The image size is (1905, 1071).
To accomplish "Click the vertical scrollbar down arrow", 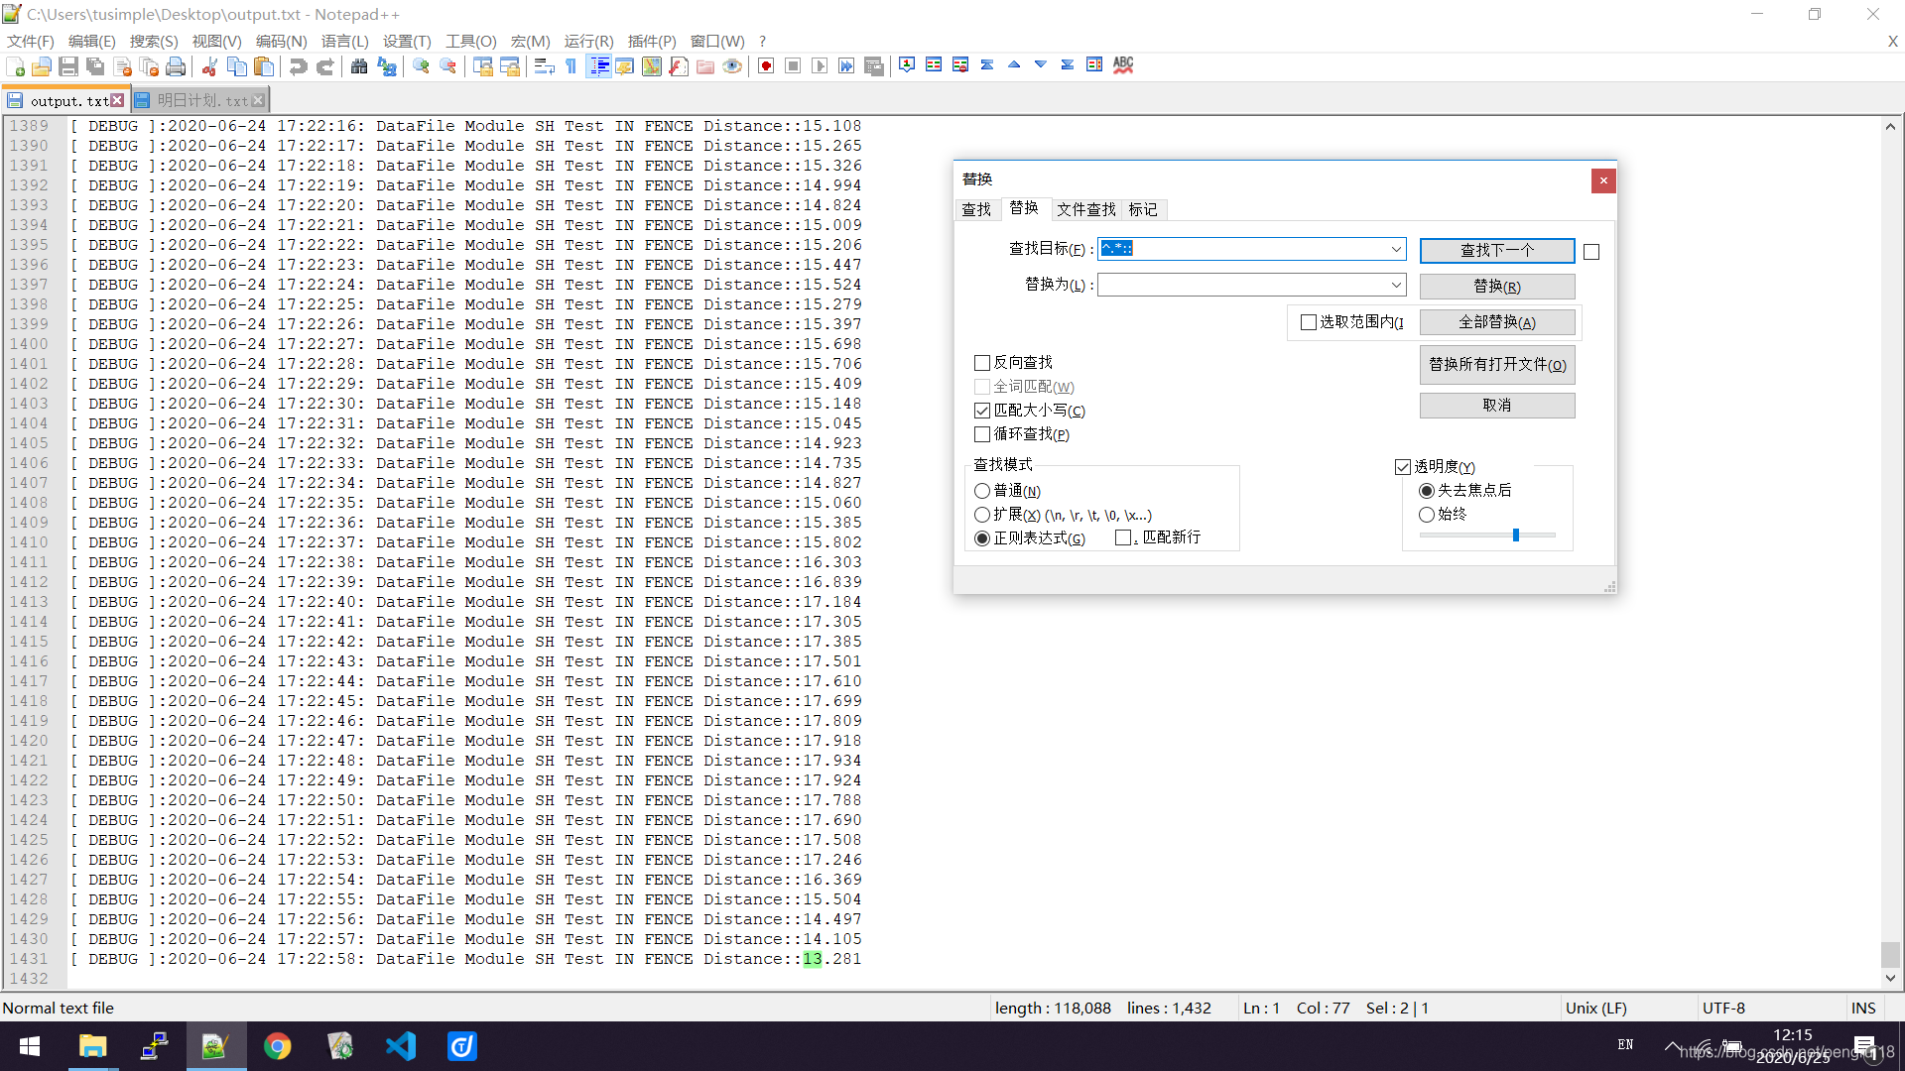I will pos(1890,978).
